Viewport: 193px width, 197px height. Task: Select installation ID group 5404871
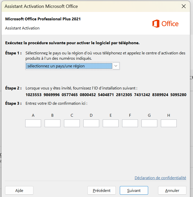tap(106, 95)
